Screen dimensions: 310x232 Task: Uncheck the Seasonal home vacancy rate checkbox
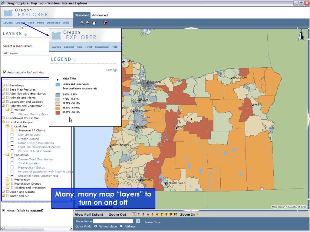12,176
